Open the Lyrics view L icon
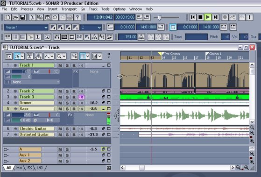The height and width of the screenshot is (177, 261). pos(38,37)
